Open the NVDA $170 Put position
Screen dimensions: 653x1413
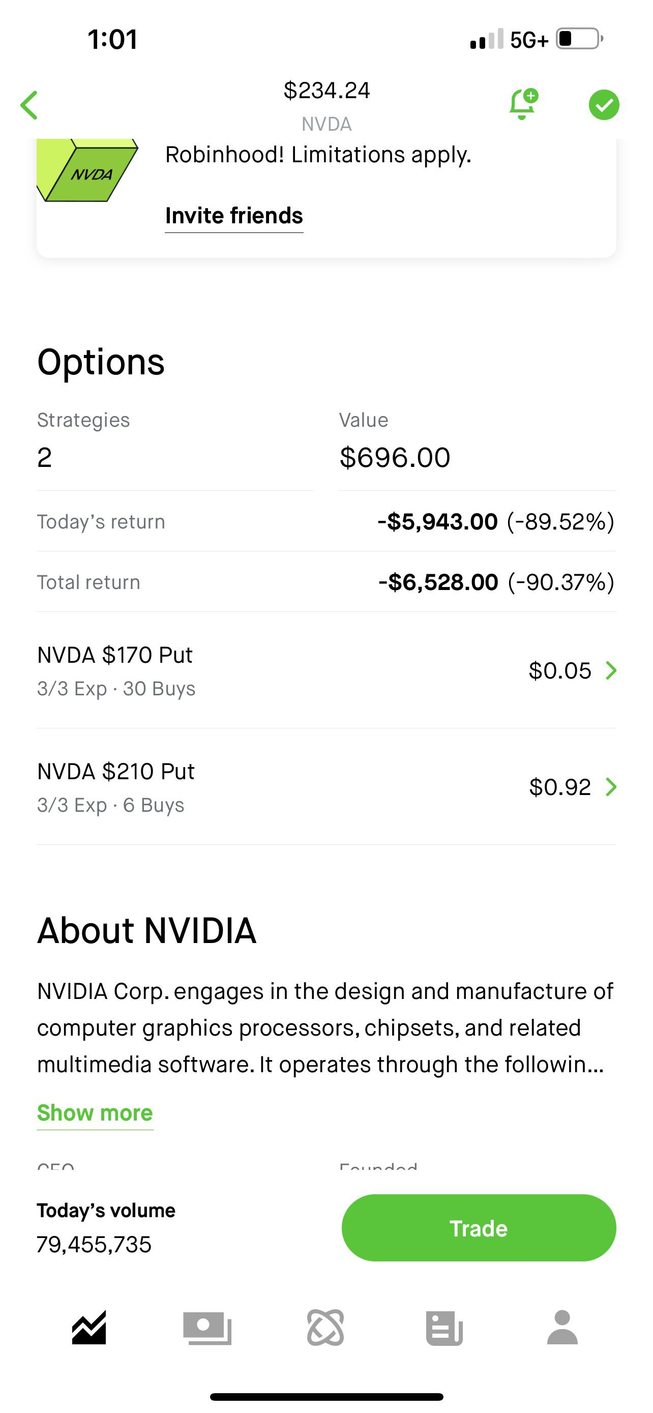[x=115, y=670]
